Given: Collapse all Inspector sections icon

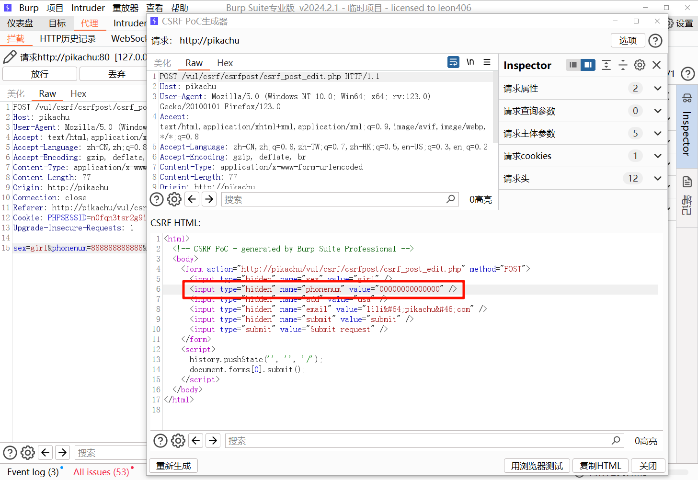Looking at the screenshot, I should (x=623, y=65).
